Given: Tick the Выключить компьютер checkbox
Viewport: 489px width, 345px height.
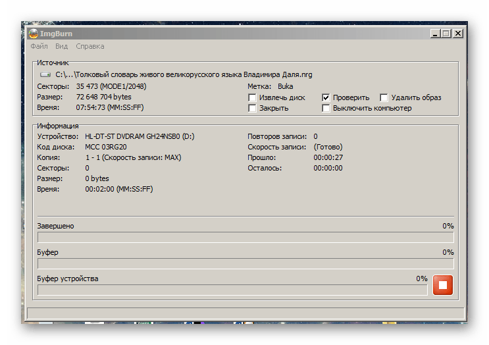Looking at the screenshot, I should (x=326, y=108).
